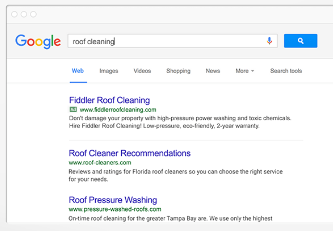Switch to the Videos tab
Screen dimensions: 333x231
click(x=142, y=71)
